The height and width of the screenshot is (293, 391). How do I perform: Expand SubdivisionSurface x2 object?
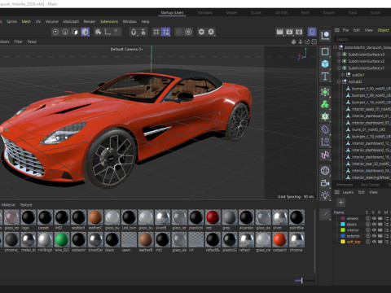point(339,61)
